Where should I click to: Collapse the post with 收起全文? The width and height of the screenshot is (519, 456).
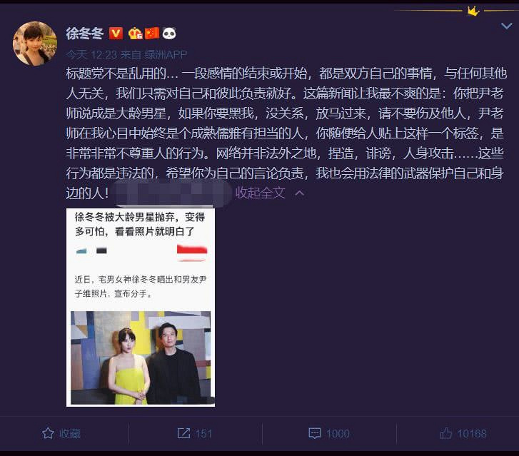tap(260, 193)
